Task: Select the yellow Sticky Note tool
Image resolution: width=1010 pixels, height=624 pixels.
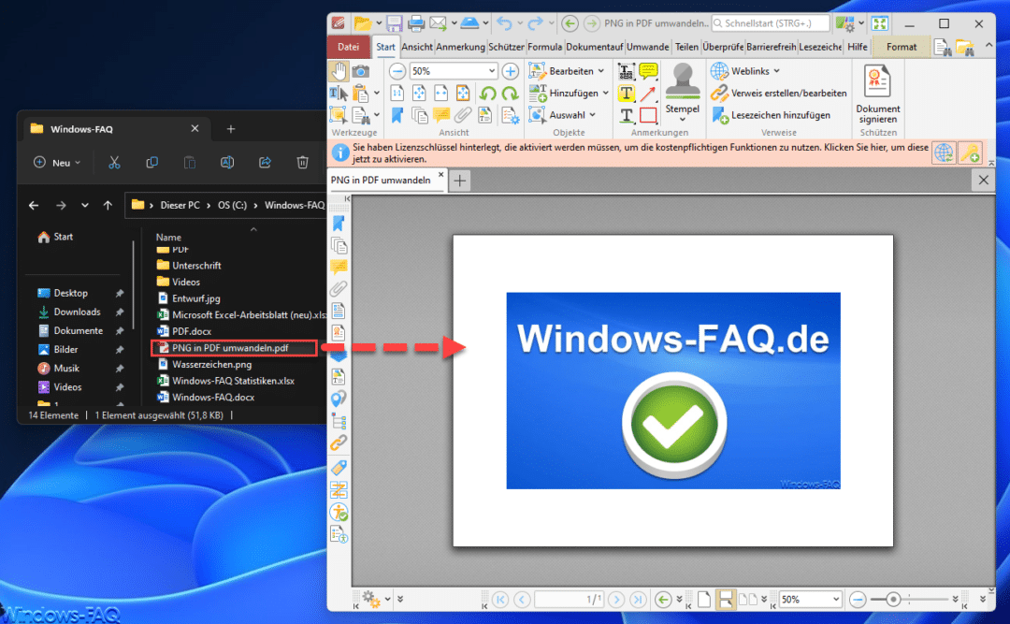Action: click(648, 71)
